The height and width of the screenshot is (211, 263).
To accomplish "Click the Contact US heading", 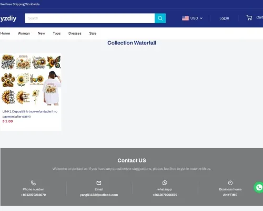I will (131, 160).
